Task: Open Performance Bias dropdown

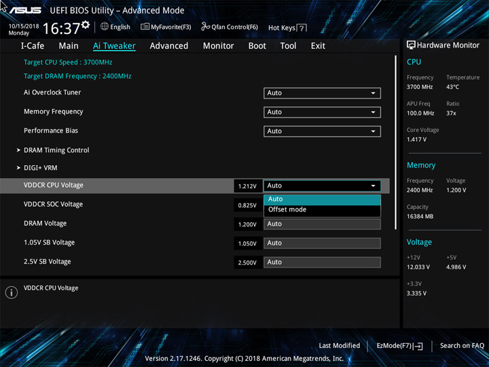Action: tap(322, 131)
